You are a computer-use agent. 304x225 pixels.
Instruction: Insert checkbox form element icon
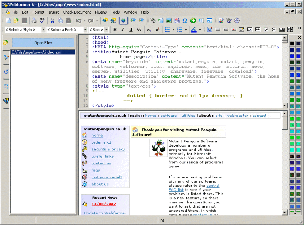coord(266,30)
